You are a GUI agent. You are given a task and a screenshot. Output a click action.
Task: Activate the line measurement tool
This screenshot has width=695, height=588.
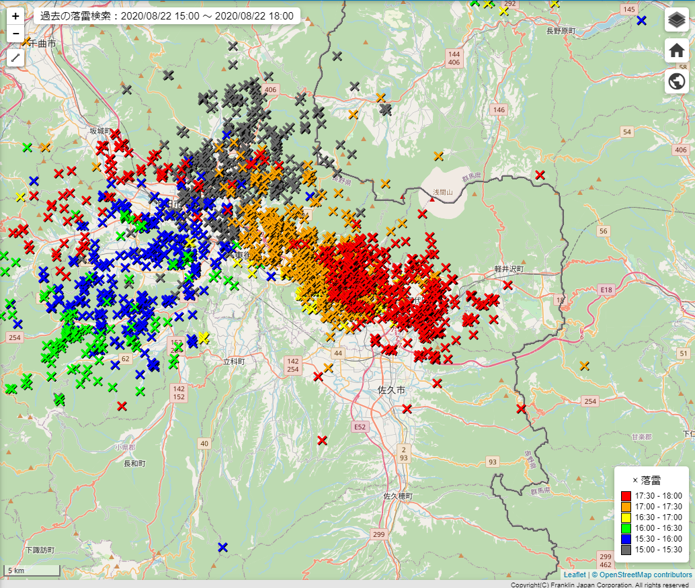[15, 58]
